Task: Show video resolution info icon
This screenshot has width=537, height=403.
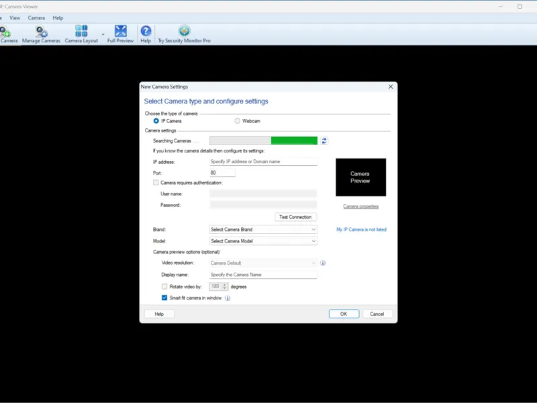Action: [323, 263]
